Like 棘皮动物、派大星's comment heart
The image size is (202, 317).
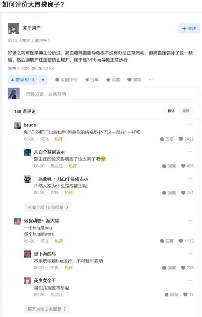pyautogui.click(x=186, y=241)
